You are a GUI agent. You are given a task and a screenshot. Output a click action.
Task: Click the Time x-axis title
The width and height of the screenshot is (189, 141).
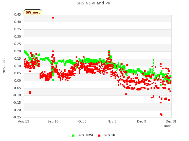tap(167, 126)
